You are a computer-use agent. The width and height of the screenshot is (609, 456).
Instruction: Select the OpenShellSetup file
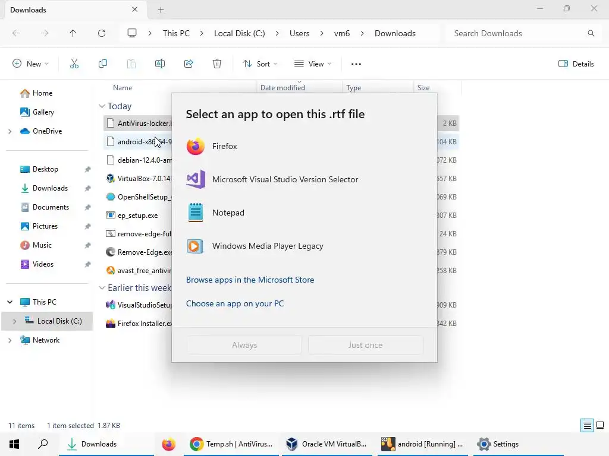[138, 197]
